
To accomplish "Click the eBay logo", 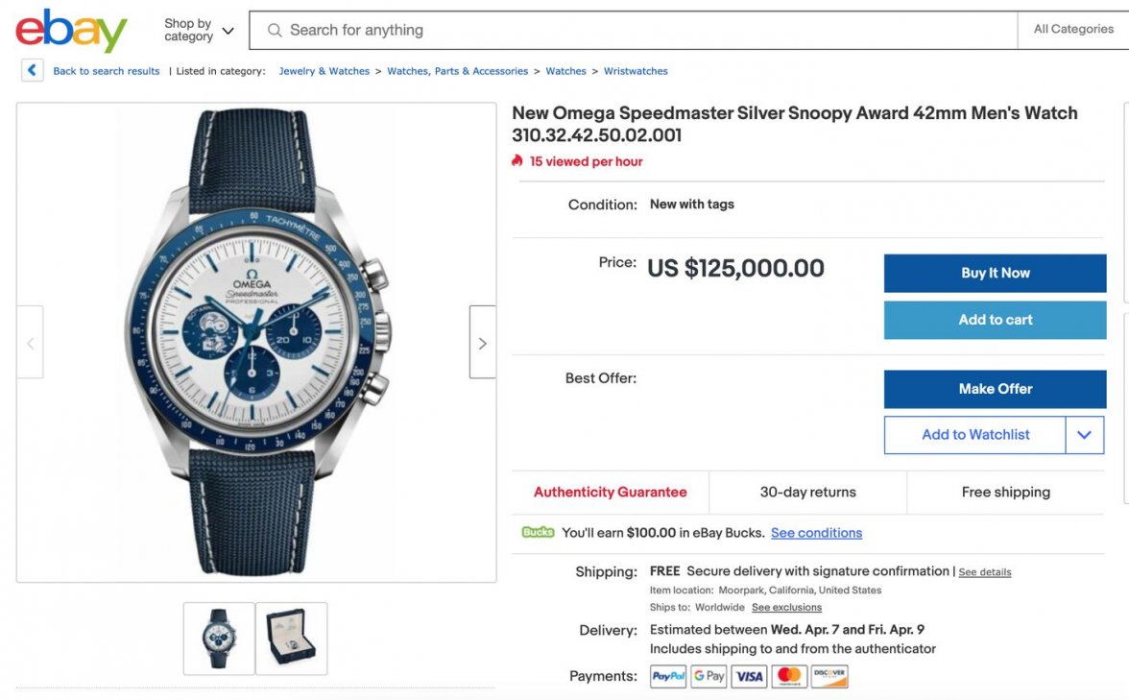I will 71,31.
